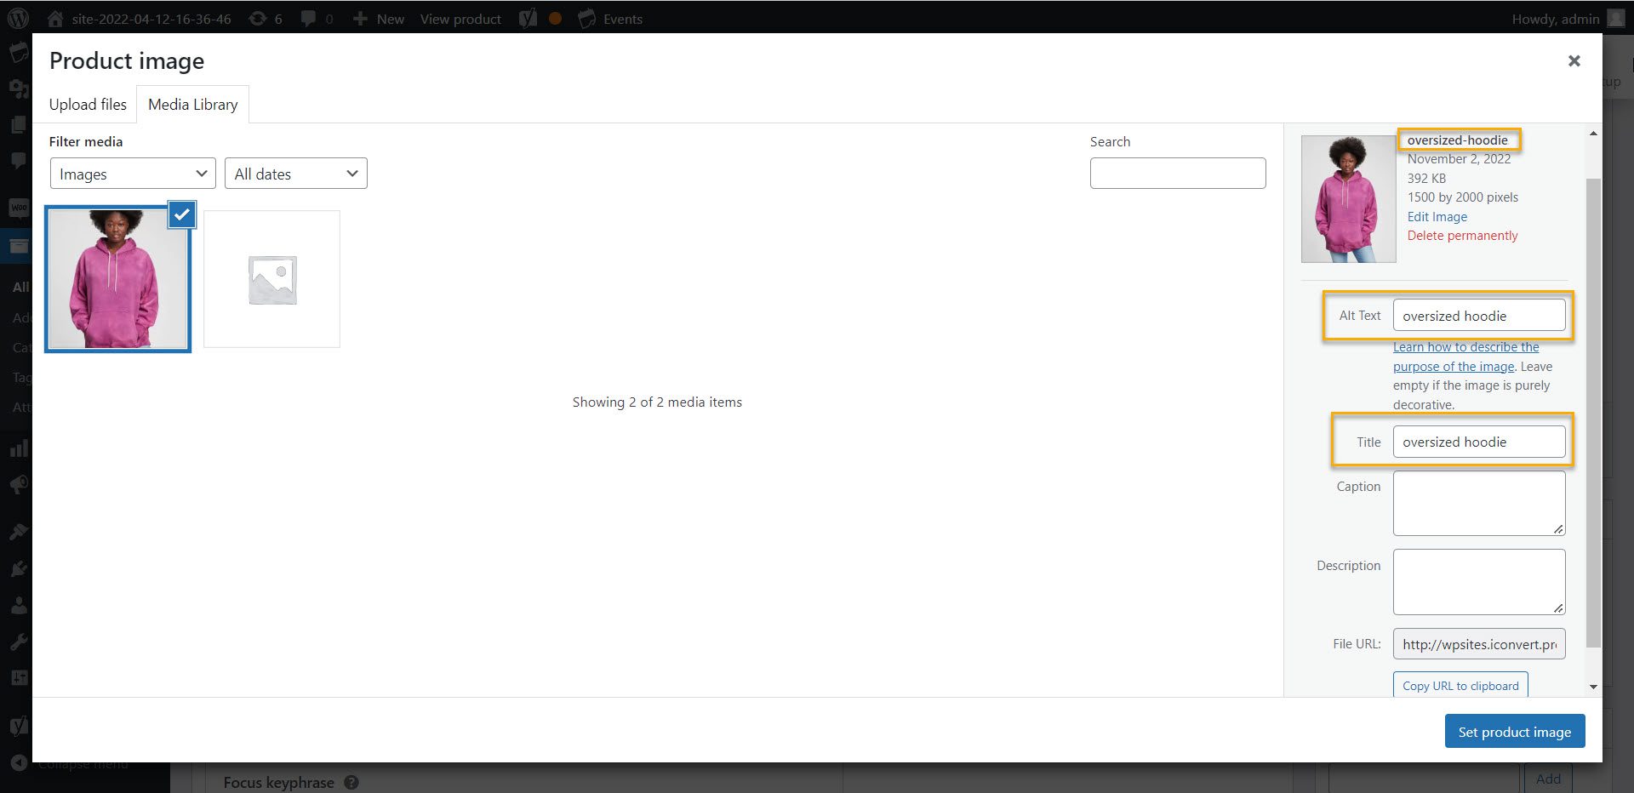Click the Events icon in the admin bar
This screenshot has width=1634, height=793.
tap(586, 19)
